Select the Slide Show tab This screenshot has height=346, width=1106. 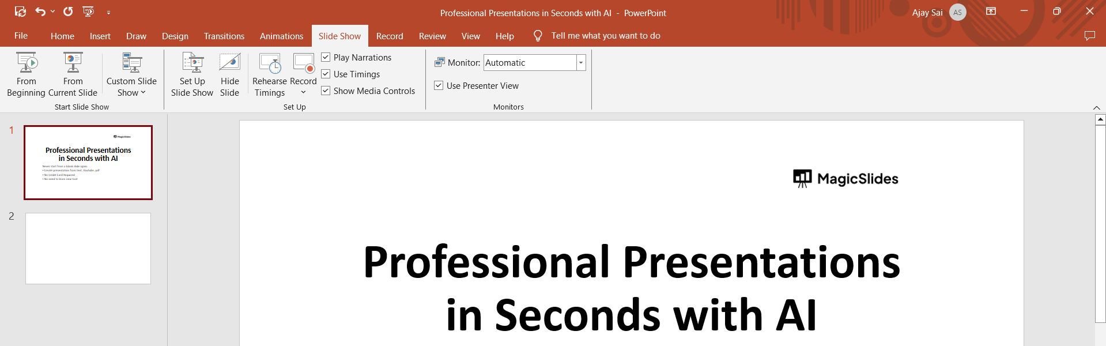339,36
